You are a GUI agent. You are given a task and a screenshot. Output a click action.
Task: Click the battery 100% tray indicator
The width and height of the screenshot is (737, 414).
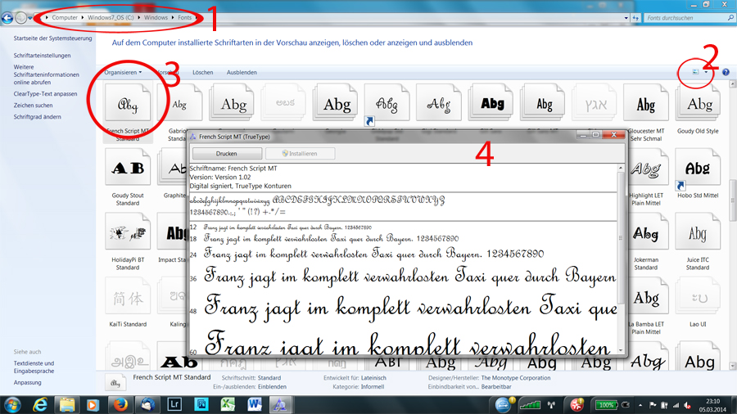click(606, 405)
